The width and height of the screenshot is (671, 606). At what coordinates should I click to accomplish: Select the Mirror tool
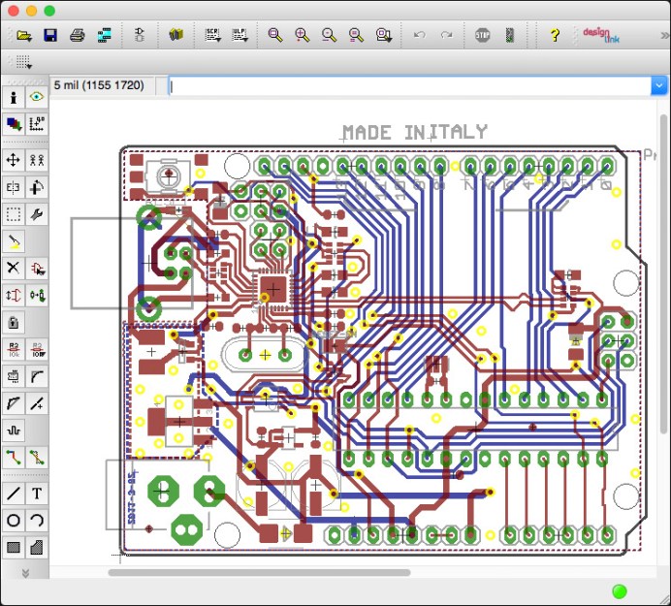[14, 187]
